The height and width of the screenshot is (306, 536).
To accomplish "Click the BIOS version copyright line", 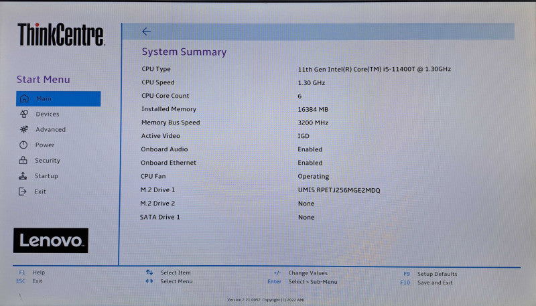I will 266,300.
